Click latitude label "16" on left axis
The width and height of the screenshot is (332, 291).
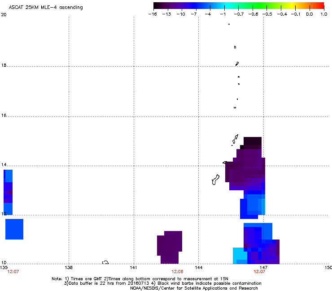pyautogui.click(x=4, y=115)
